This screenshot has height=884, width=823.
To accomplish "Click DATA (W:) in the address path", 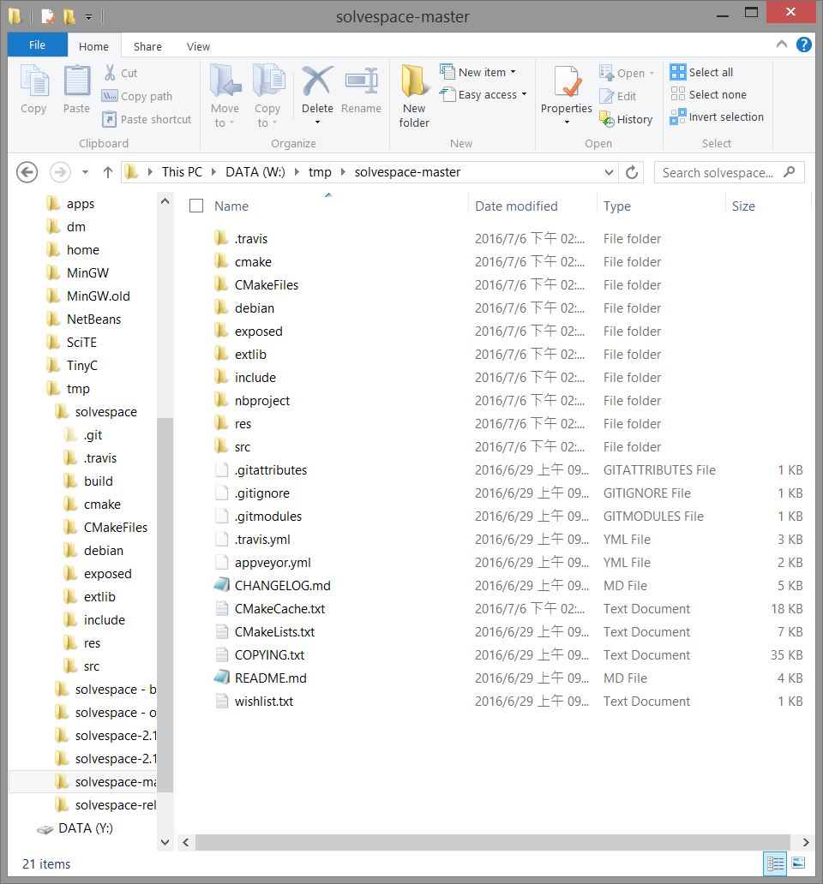I will (x=255, y=172).
